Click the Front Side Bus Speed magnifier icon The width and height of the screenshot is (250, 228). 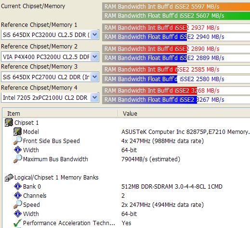click(17, 141)
